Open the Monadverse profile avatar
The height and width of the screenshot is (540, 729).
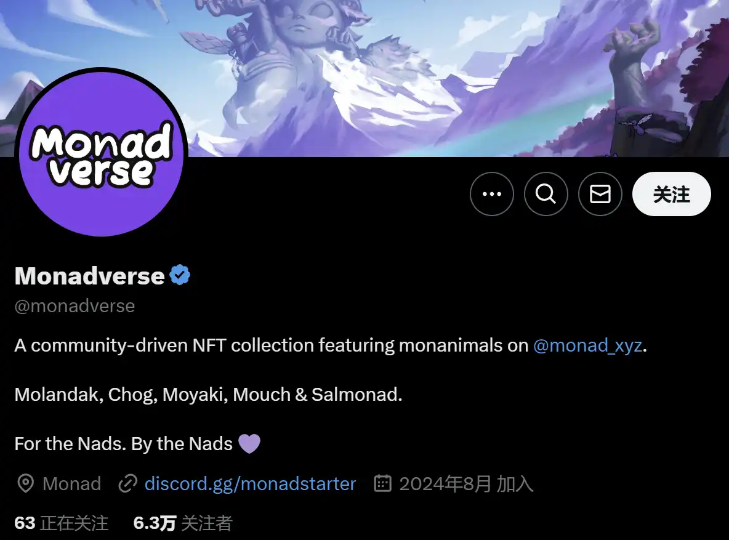click(102, 152)
